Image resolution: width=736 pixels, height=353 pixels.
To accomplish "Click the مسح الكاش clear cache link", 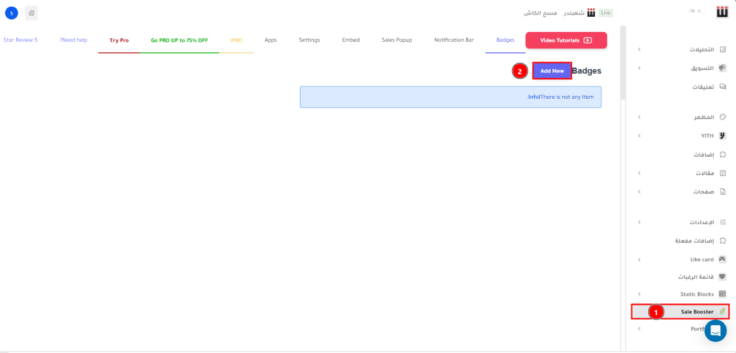I will click(540, 13).
